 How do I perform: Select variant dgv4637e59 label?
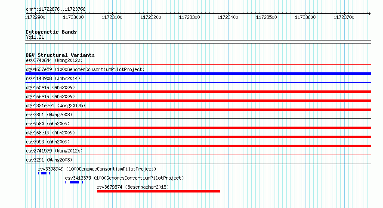click(x=85, y=69)
